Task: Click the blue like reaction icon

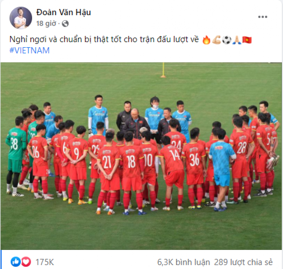Action: click(16, 262)
